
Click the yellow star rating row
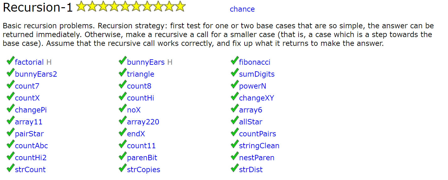131,7
